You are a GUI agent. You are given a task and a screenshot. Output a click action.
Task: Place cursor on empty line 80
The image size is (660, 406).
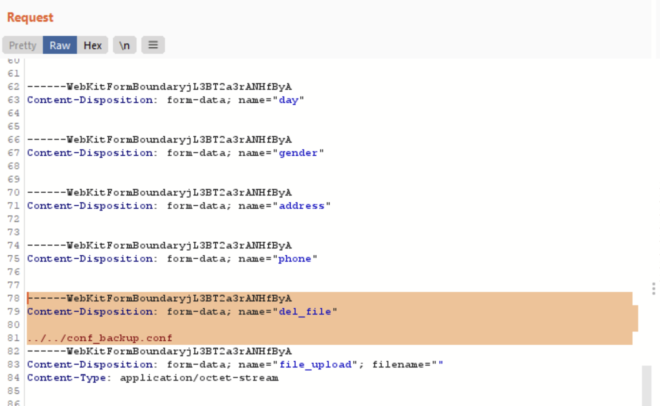click(x=332, y=325)
